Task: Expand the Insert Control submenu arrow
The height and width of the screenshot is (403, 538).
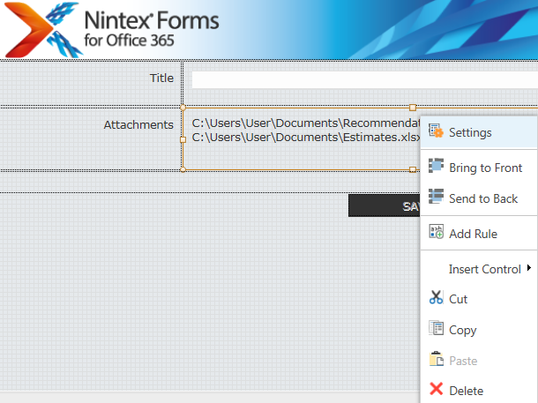Action: point(529,267)
